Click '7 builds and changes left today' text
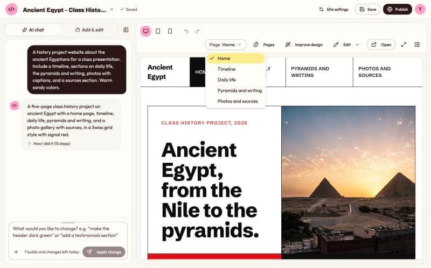This screenshot has width=431, height=268. pyautogui.click(x=51, y=252)
